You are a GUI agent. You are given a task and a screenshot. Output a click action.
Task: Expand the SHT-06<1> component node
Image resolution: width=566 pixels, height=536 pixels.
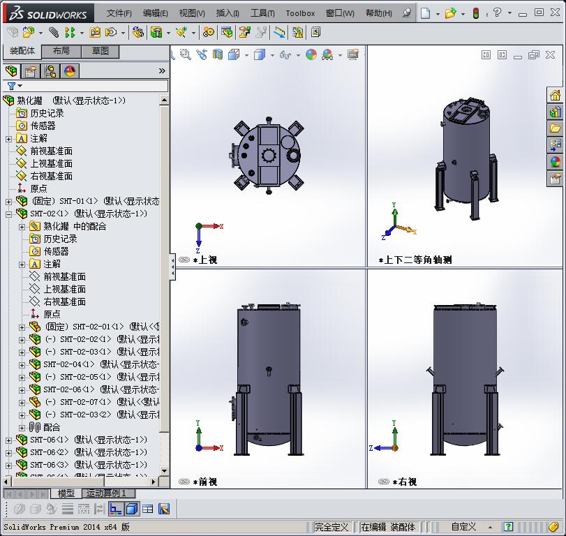[x=8, y=440]
